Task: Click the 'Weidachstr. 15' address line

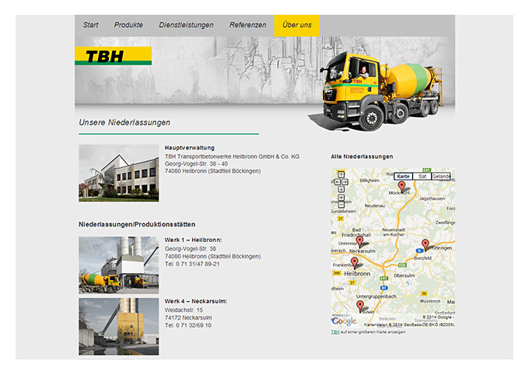Action: pos(184,310)
